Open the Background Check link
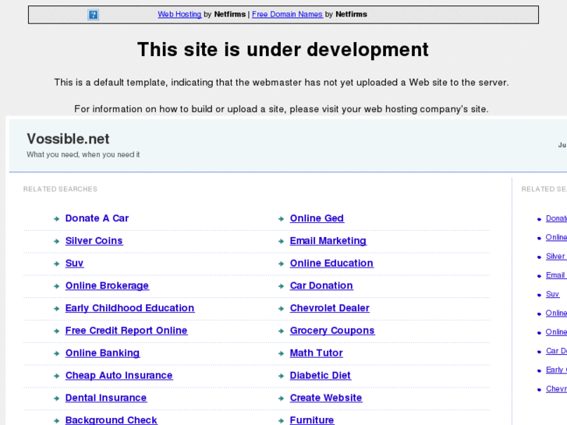 click(x=111, y=420)
